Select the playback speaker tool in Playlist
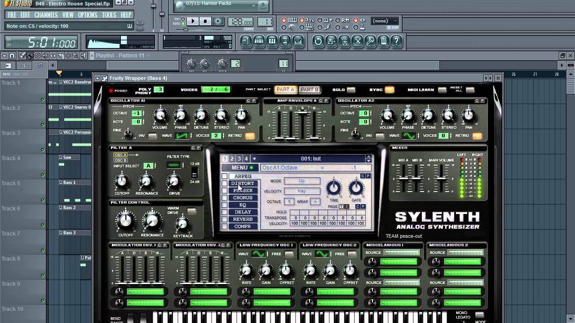This screenshot has height=323, width=575. [x=83, y=56]
